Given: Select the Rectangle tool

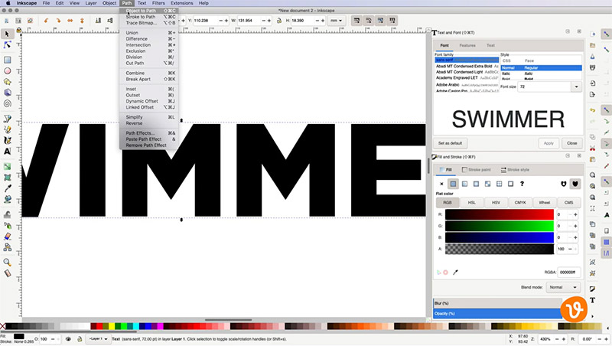Looking at the screenshot, I should [7, 60].
